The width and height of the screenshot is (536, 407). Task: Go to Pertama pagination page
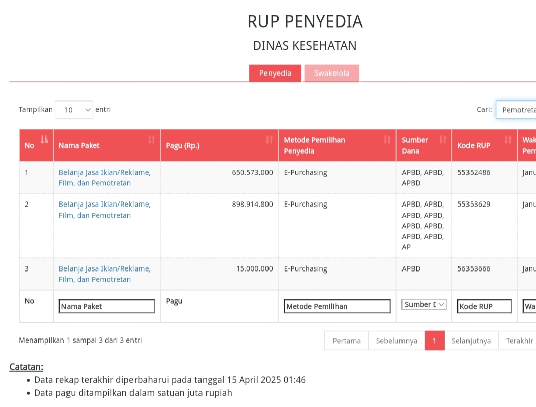[x=347, y=341]
